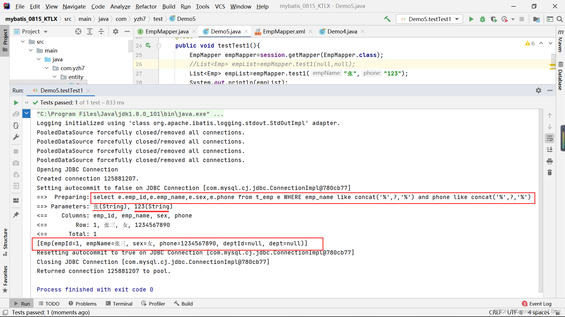Collapse the entity package node
This screenshot has width=565, height=317.
[x=54, y=77]
